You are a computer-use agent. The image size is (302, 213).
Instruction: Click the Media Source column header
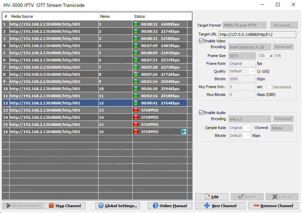(54, 16)
